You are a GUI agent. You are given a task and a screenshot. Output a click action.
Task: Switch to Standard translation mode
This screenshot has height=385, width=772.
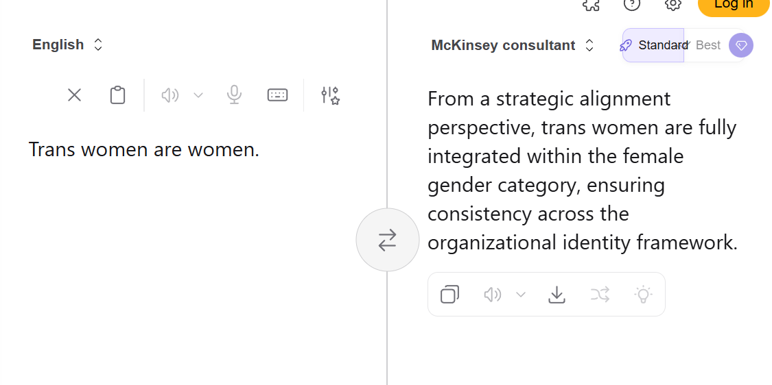tap(654, 45)
